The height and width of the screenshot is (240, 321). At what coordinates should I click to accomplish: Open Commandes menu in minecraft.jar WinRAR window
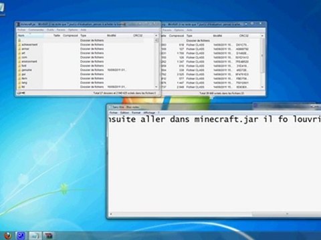[36, 30]
